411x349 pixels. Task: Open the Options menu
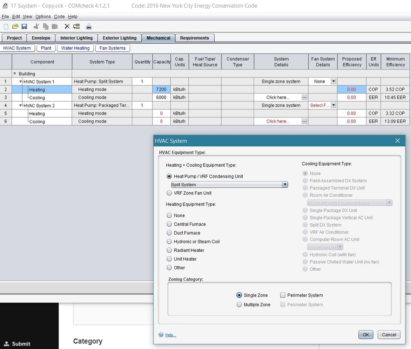43,17
